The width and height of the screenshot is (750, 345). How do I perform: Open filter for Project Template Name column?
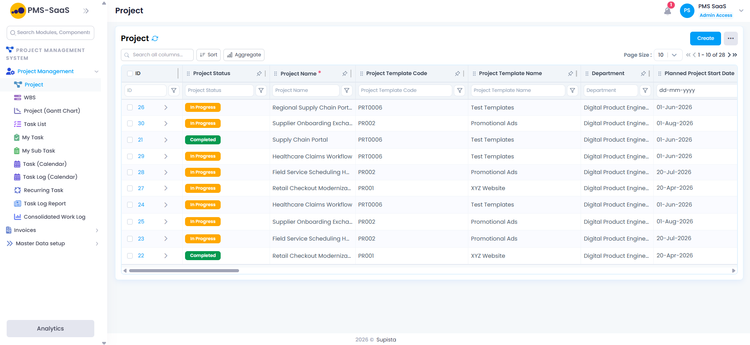[572, 90]
